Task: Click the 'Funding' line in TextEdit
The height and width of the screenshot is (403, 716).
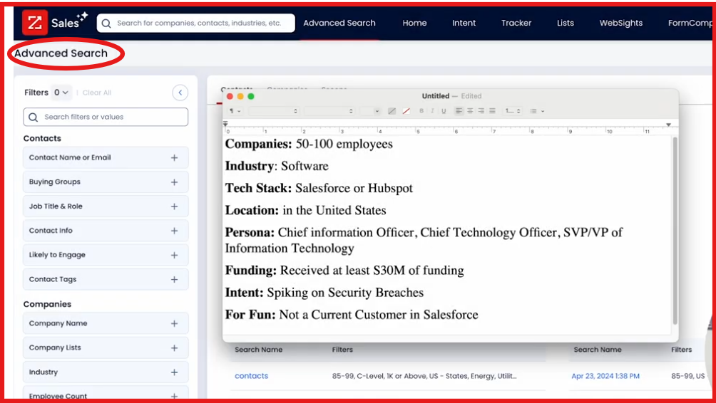Action: 344,271
